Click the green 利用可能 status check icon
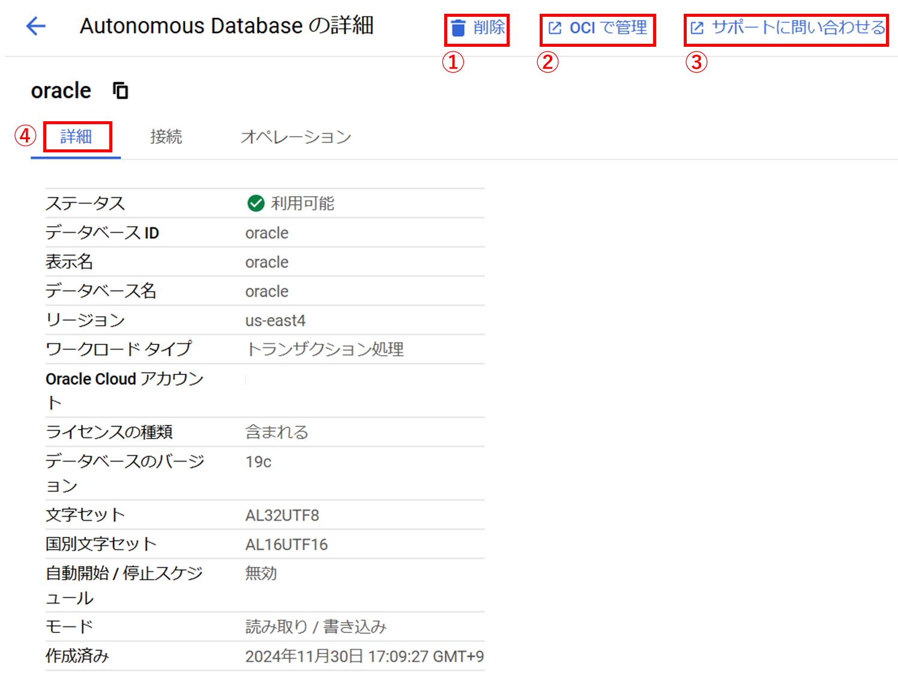 click(x=256, y=203)
